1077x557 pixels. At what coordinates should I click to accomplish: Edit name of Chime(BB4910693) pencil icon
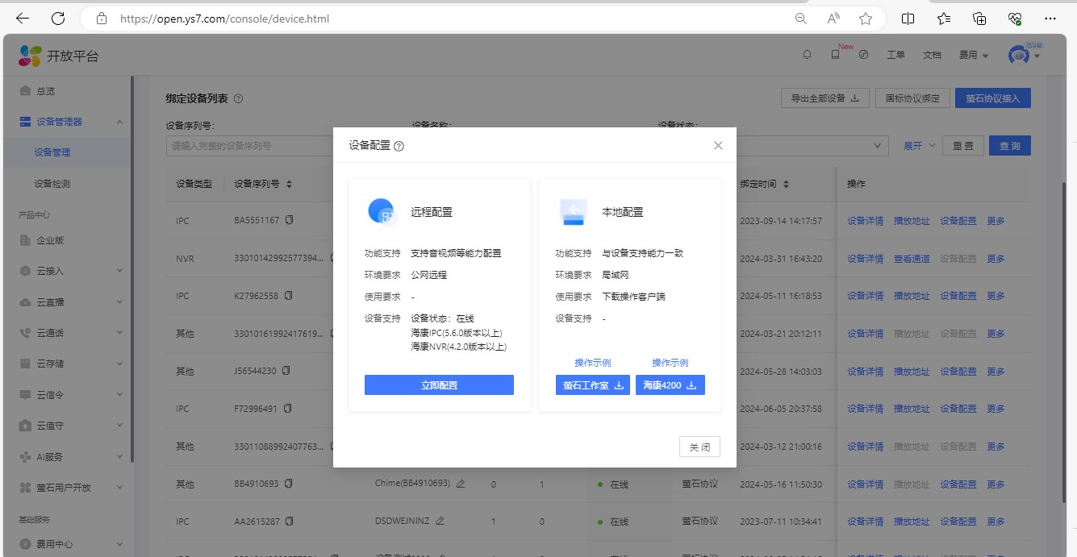point(461,484)
